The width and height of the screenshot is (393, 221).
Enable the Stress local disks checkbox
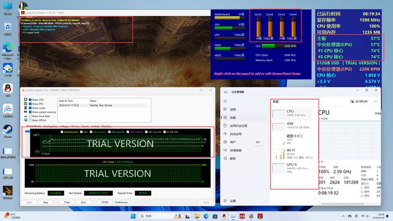point(30,116)
